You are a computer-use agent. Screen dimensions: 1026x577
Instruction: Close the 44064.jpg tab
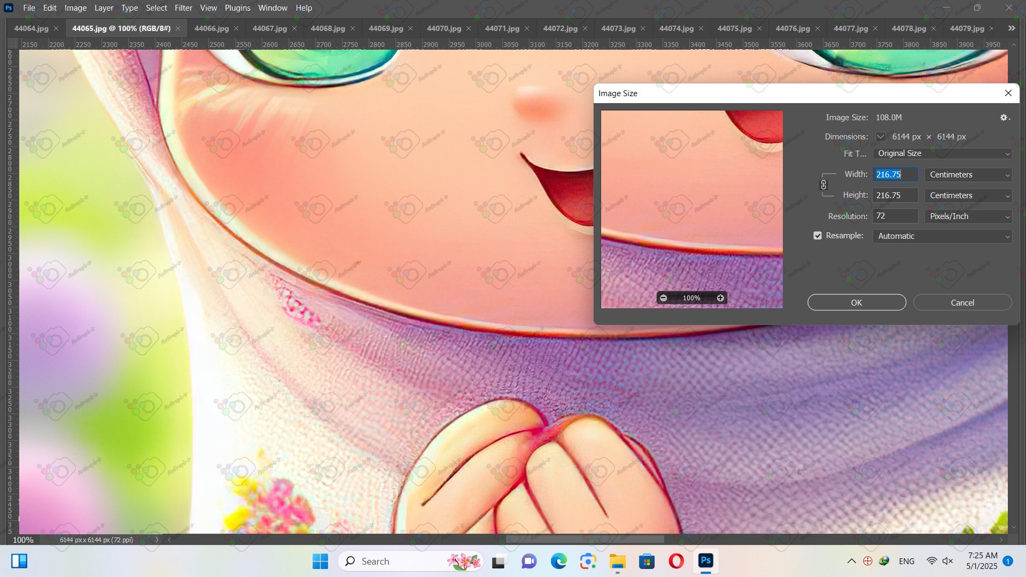(56, 28)
